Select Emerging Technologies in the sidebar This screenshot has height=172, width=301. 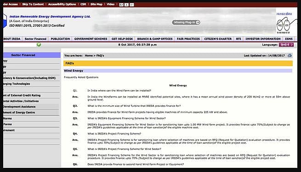click(x=17, y=84)
